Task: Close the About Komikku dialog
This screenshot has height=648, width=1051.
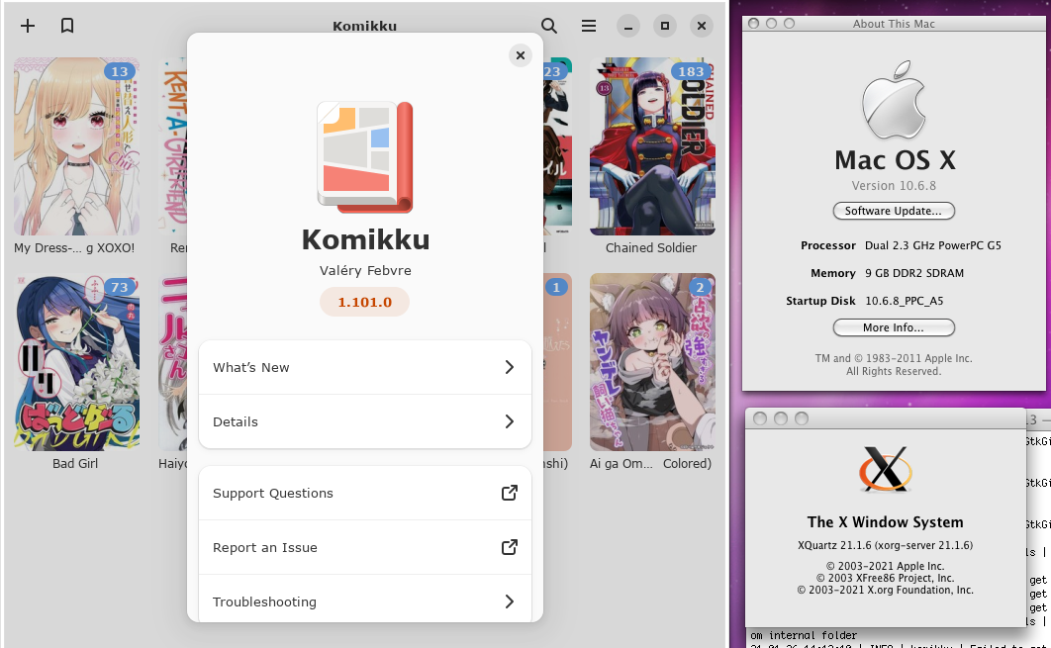Action: tap(521, 55)
